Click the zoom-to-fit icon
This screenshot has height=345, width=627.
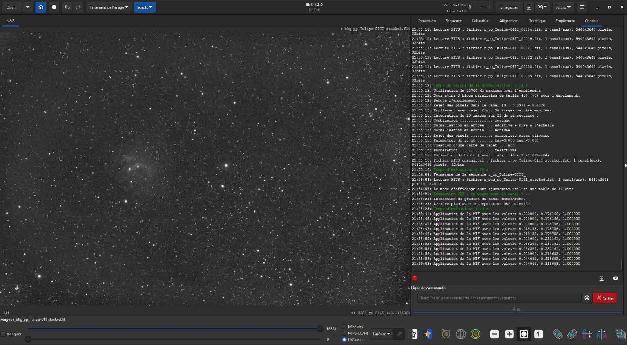pos(524,334)
